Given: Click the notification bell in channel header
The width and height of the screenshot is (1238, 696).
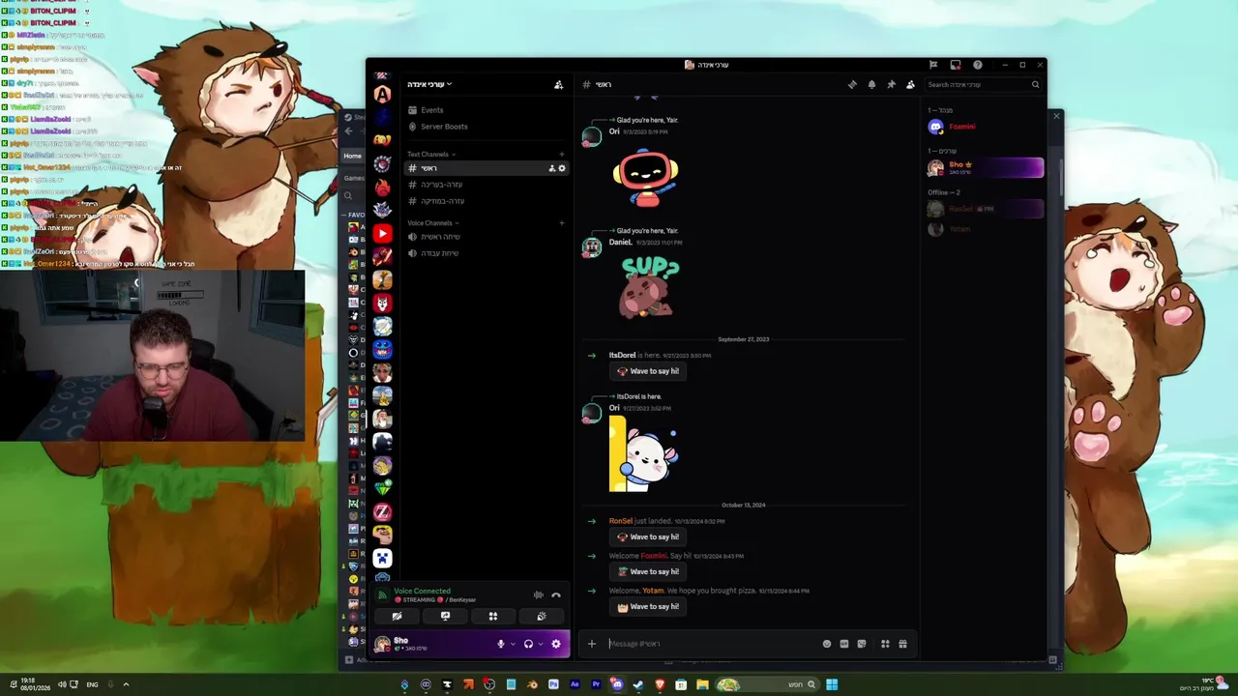Looking at the screenshot, I should (871, 85).
